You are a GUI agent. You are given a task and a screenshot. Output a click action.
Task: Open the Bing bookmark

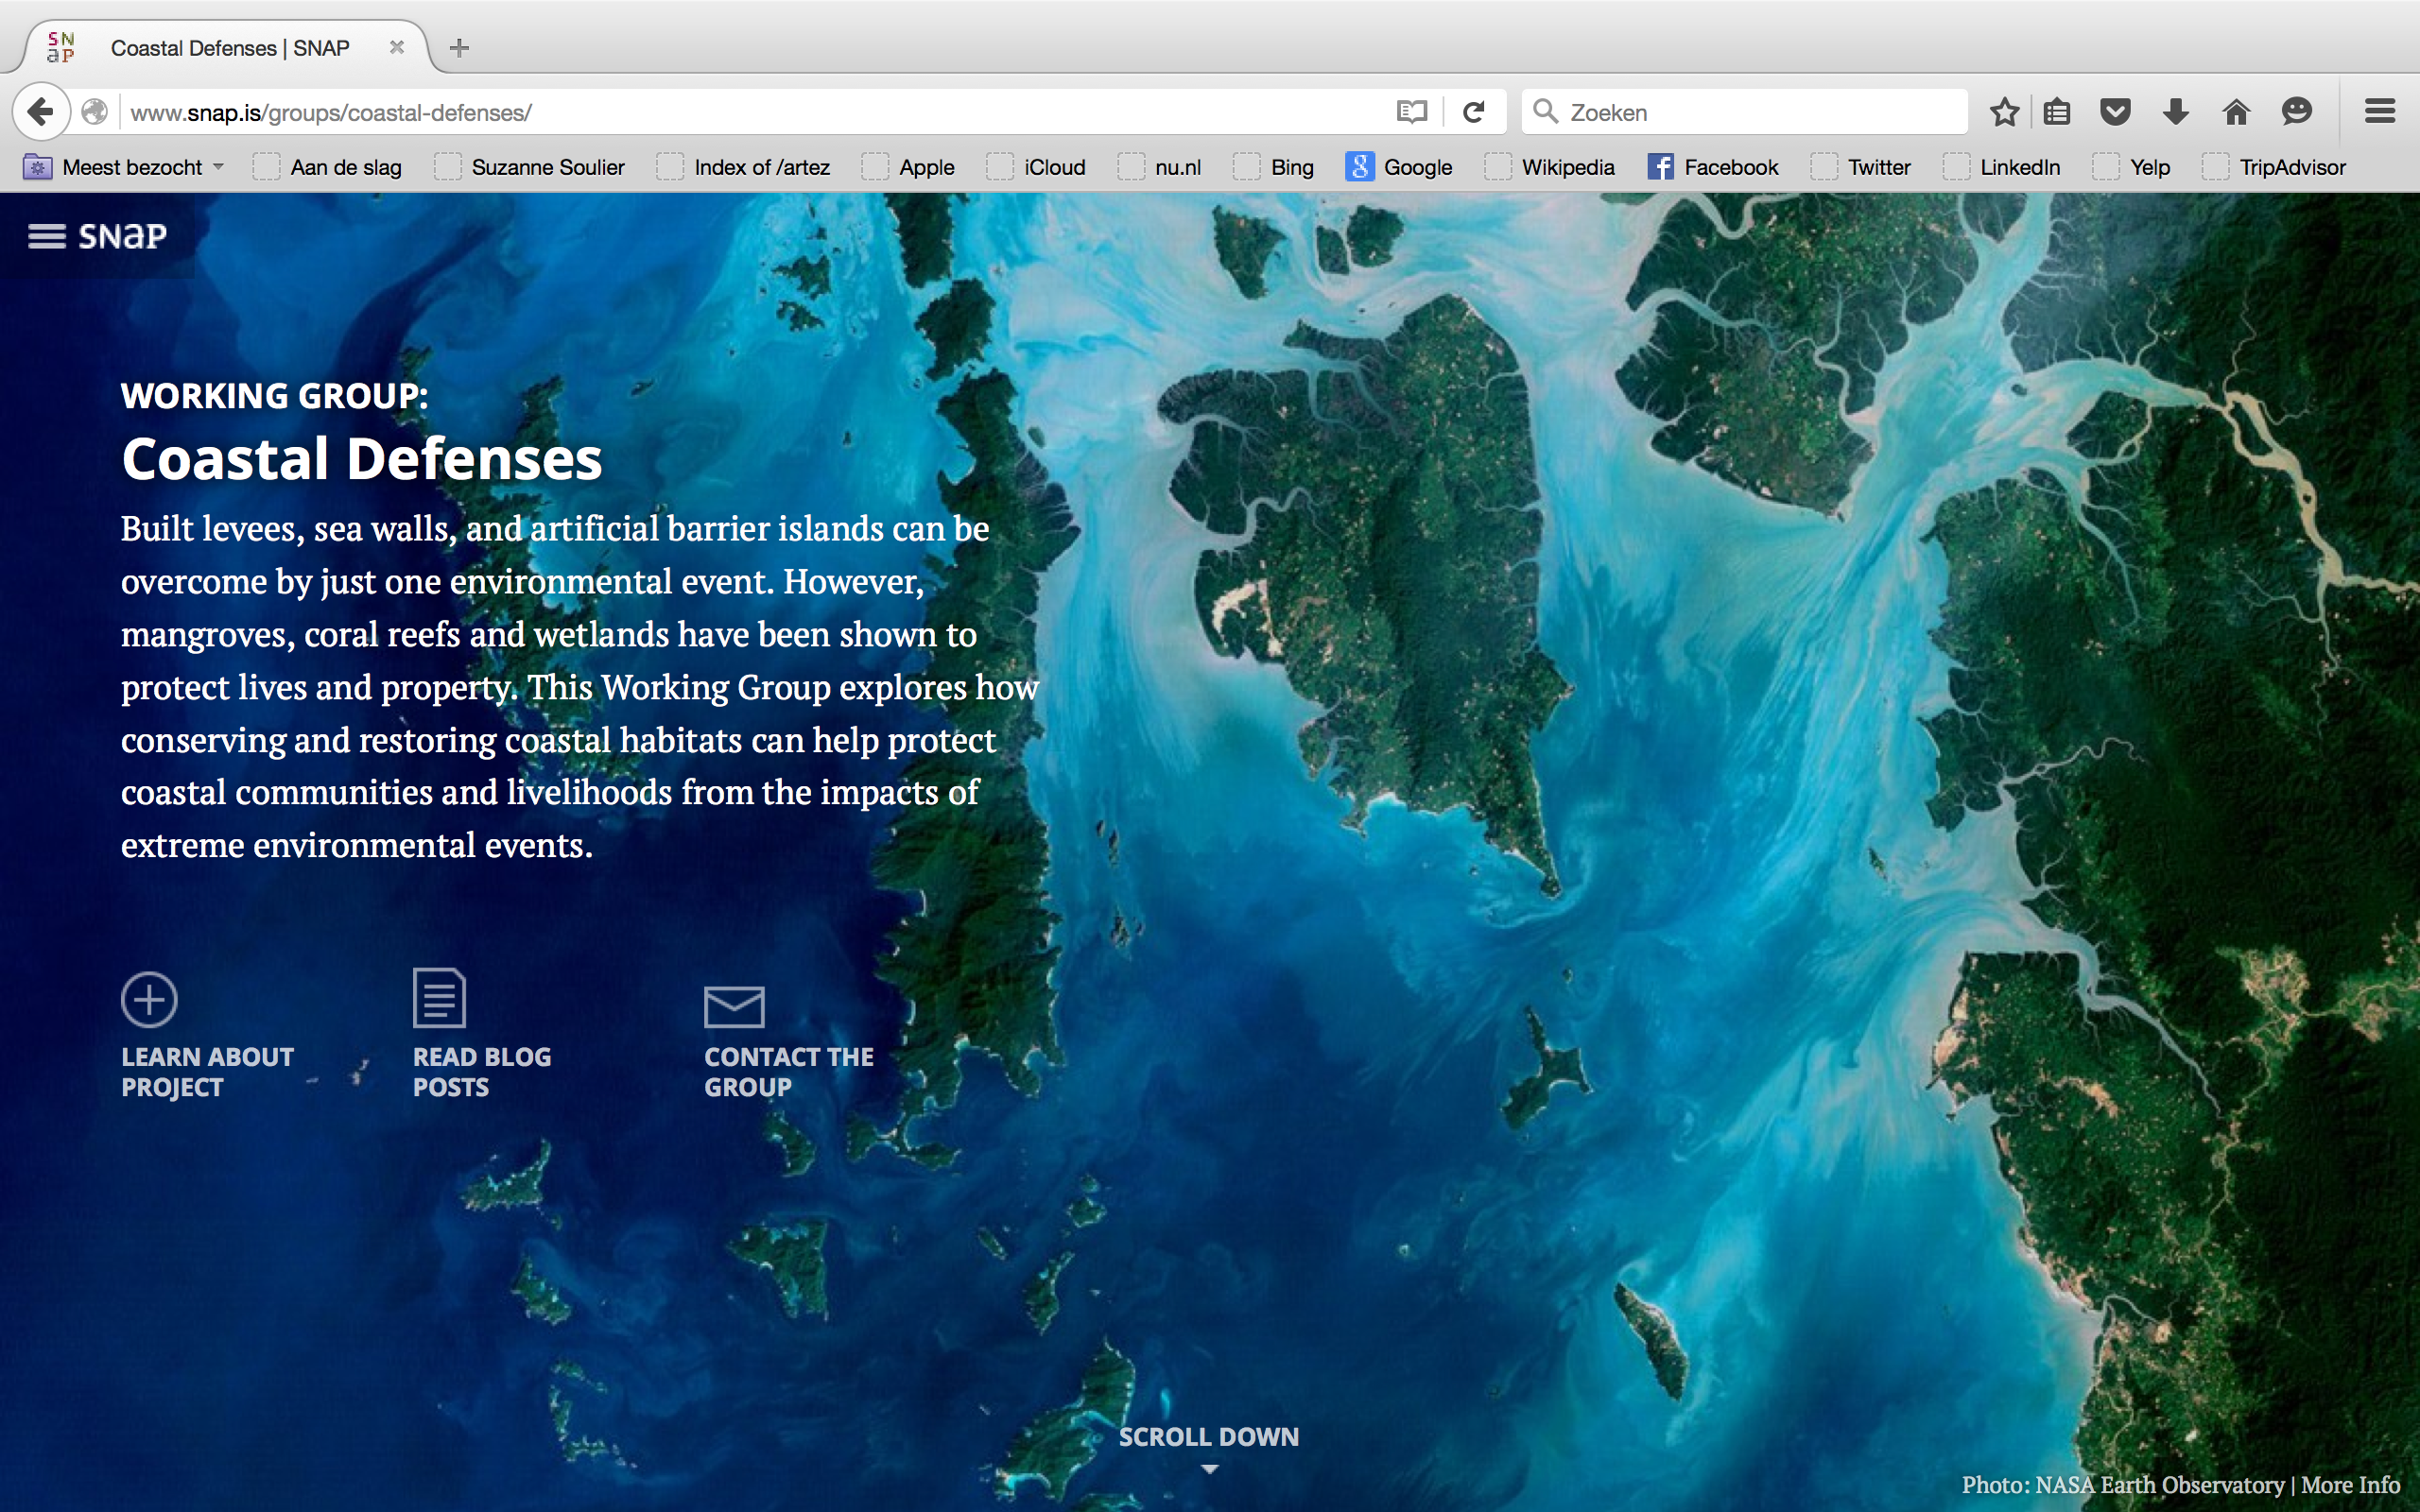point(1275,167)
